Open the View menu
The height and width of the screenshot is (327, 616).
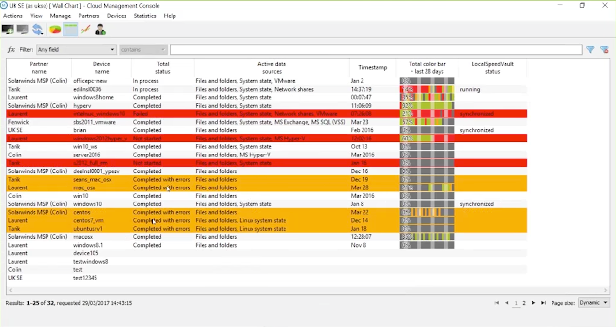[36, 16]
